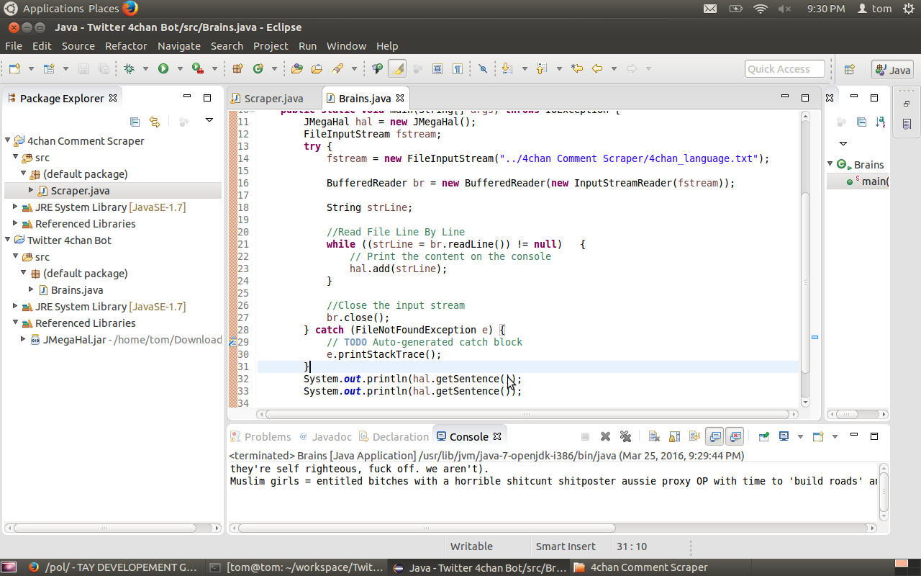
Task: Open Firefox from the top panel icon
Action: 130,9
